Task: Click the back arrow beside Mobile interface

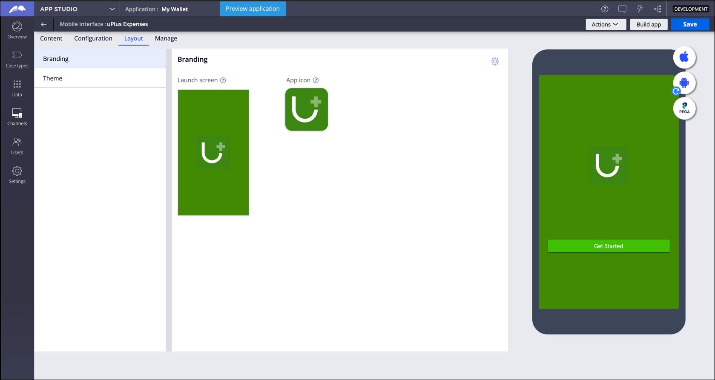Action: 44,24
